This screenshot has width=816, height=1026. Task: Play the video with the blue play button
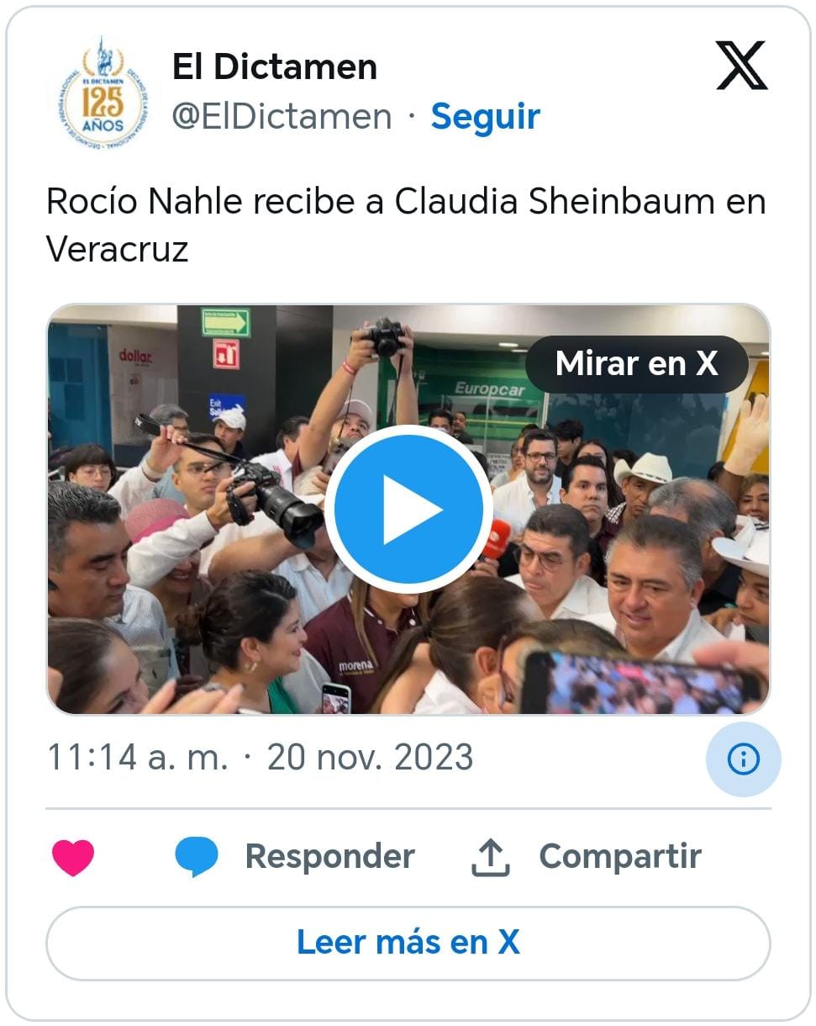(x=408, y=509)
